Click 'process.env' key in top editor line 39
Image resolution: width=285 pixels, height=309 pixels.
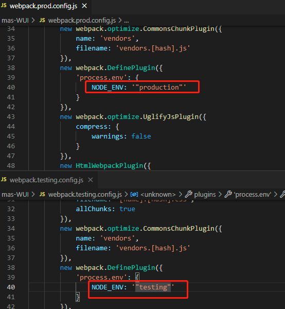click(x=101, y=78)
